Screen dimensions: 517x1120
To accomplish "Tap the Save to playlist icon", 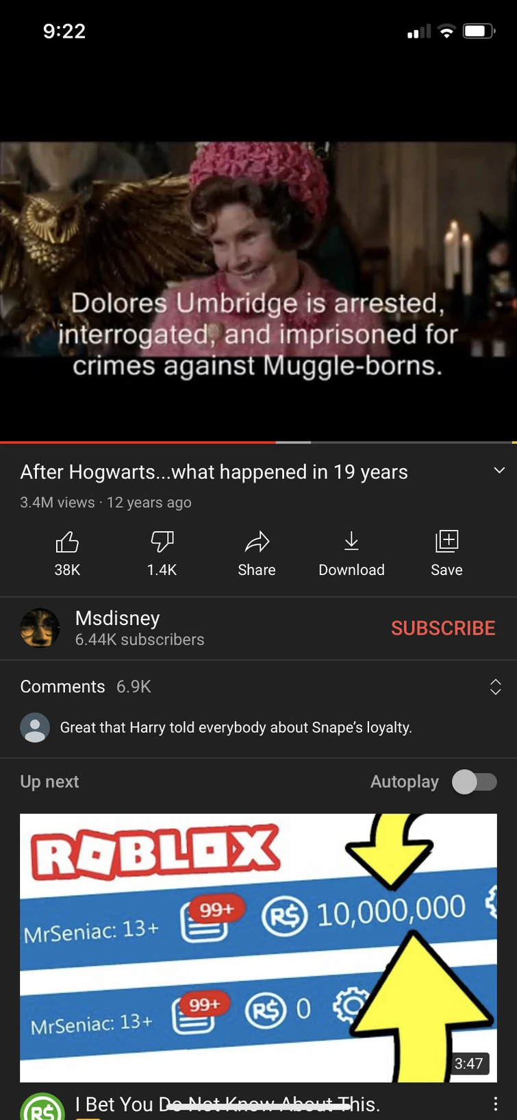I will [446, 541].
